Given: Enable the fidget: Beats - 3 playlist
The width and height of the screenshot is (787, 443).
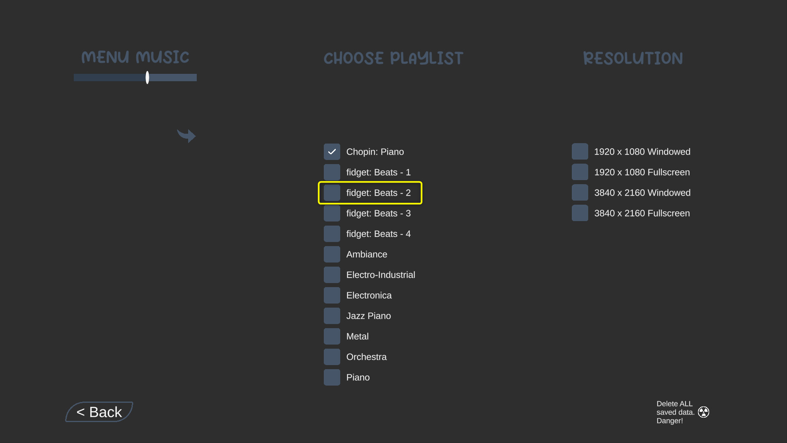Looking at the screenshot, I should point(332,213).
